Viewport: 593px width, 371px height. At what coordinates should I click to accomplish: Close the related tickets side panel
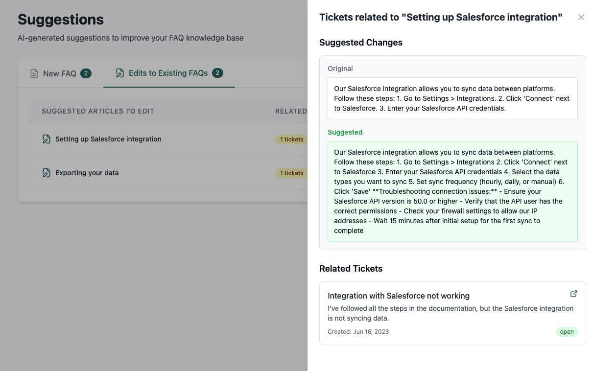(x=581, y=17)
